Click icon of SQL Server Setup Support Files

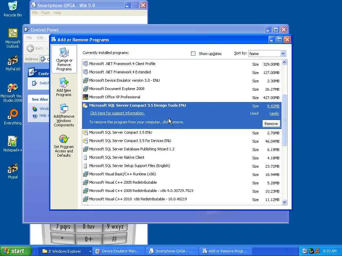85,166
